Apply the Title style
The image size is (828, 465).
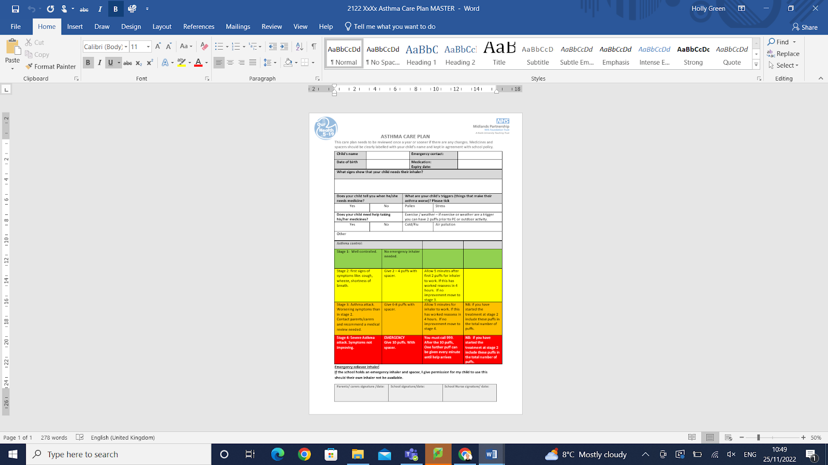499,55
